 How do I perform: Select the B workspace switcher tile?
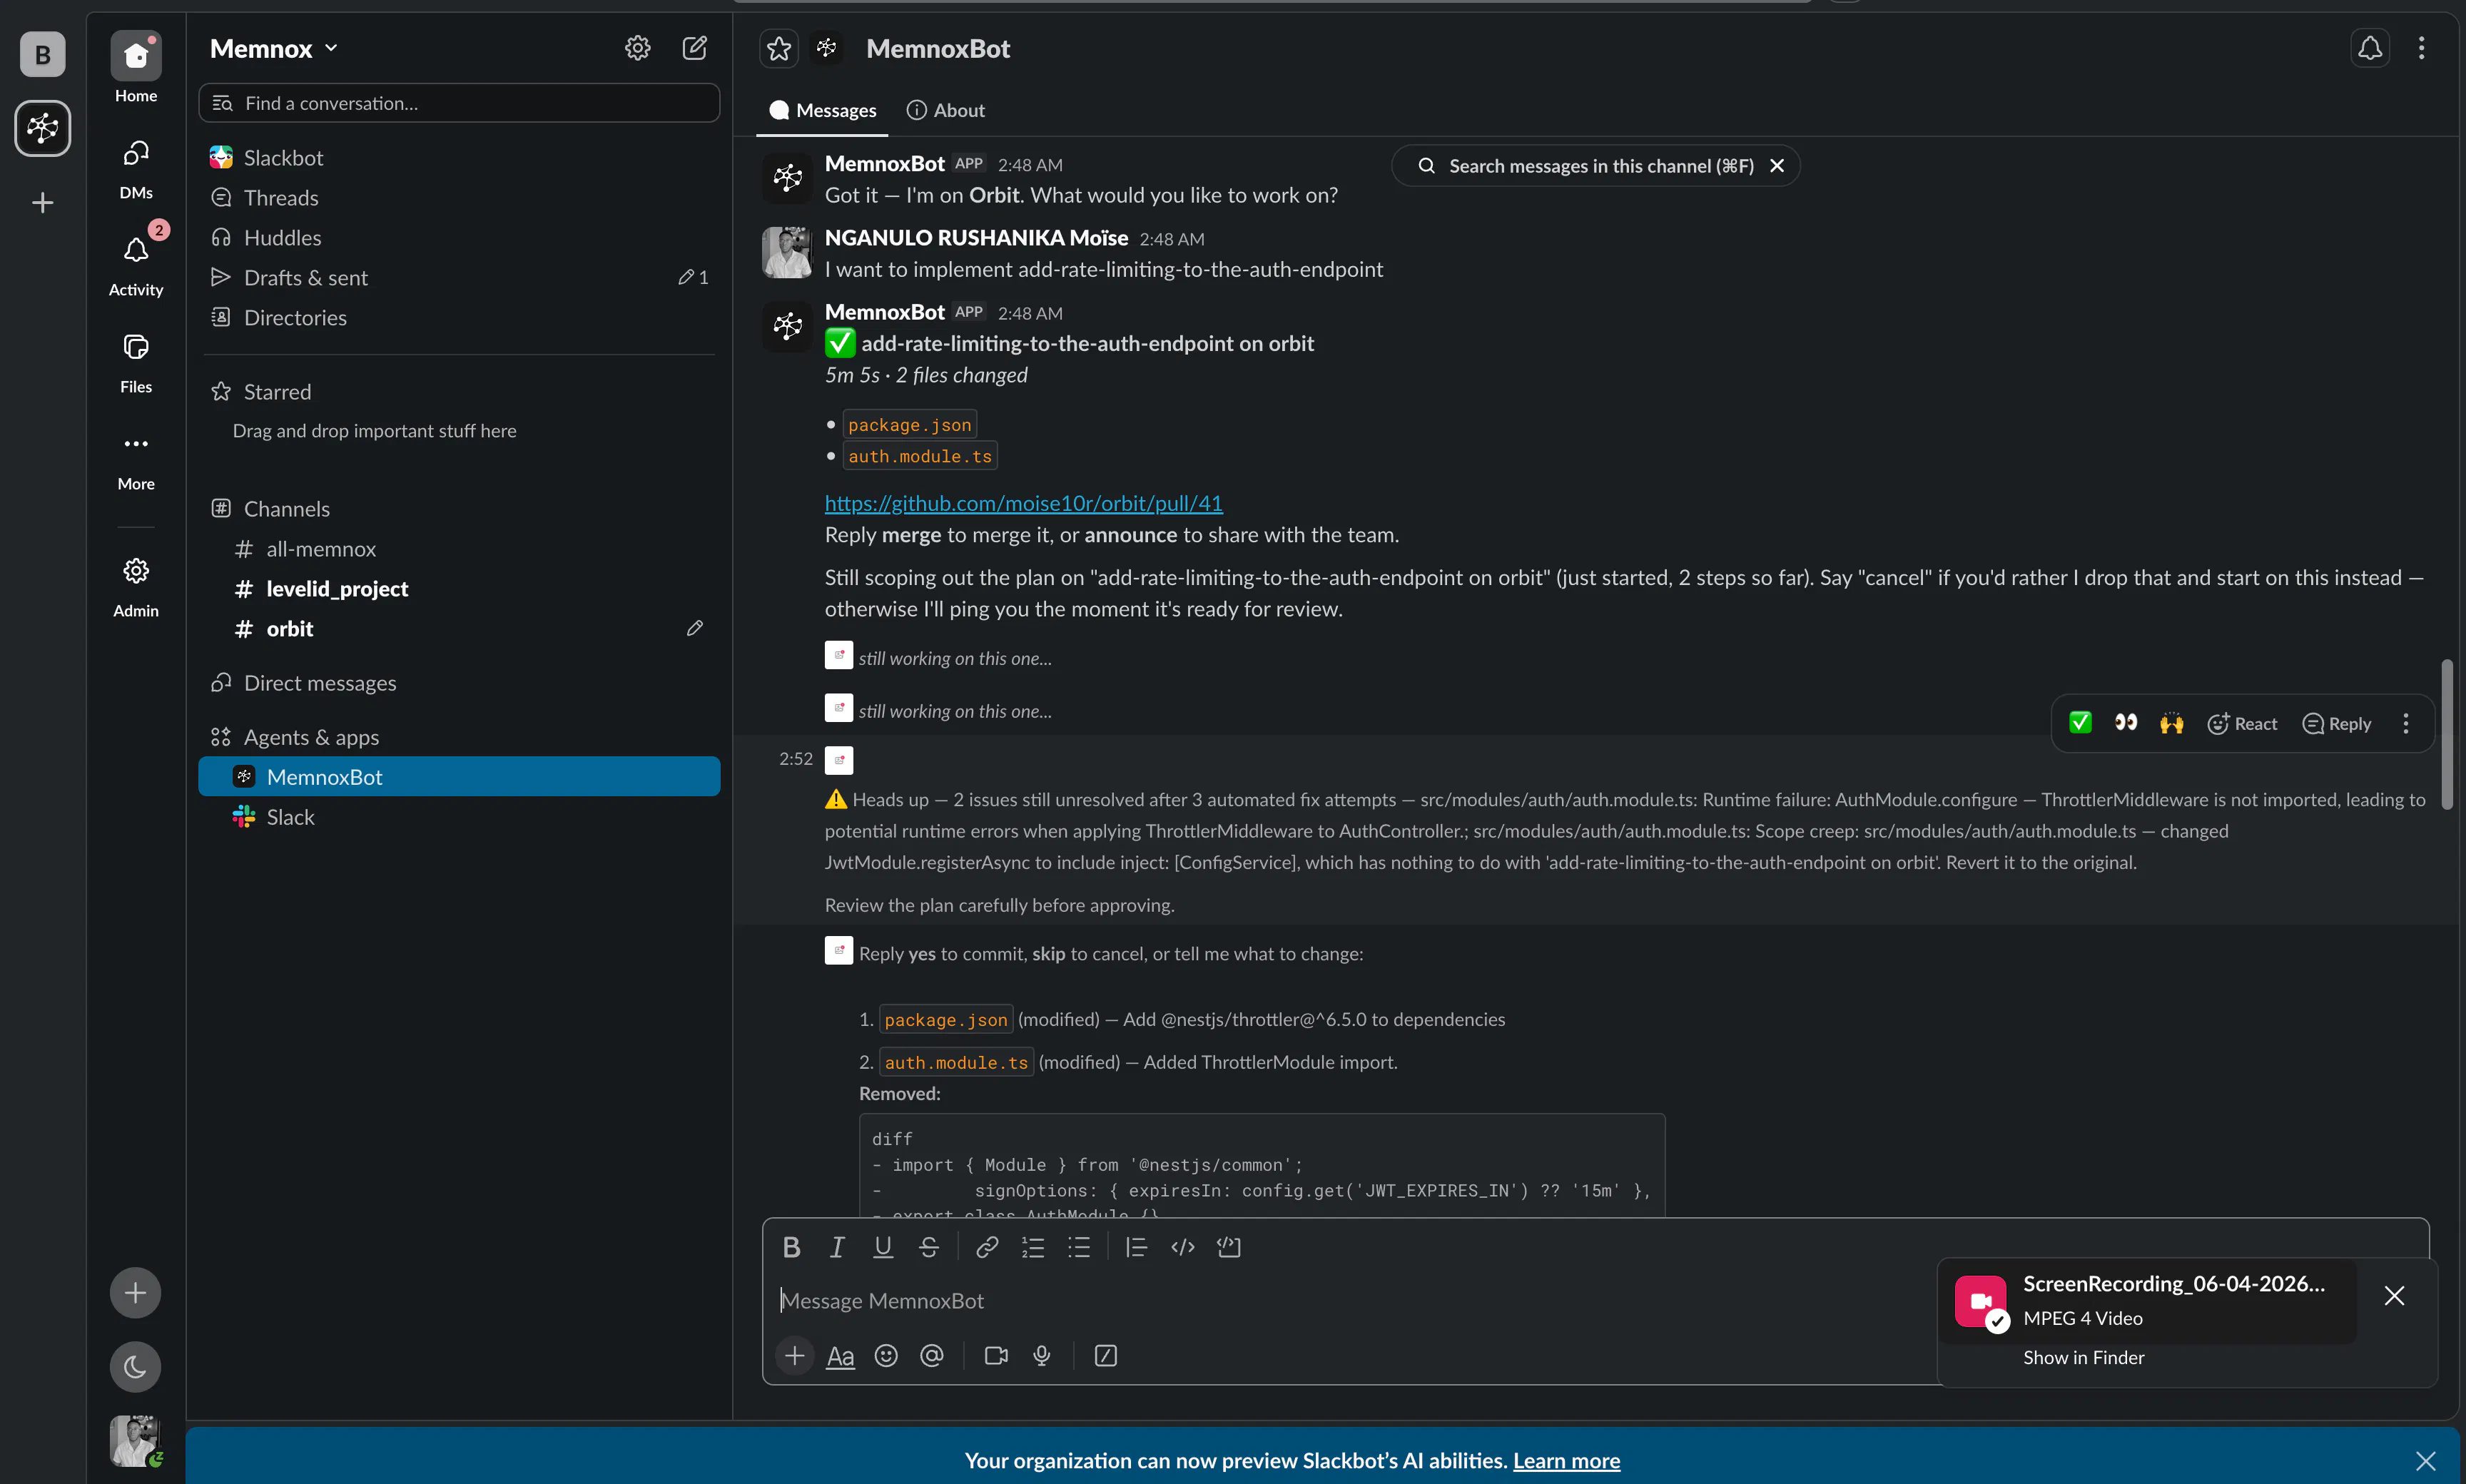[x=42, y=54]
